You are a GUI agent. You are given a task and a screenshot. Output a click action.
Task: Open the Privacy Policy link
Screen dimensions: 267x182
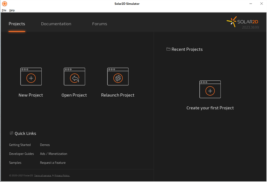[x=62, y=175]
